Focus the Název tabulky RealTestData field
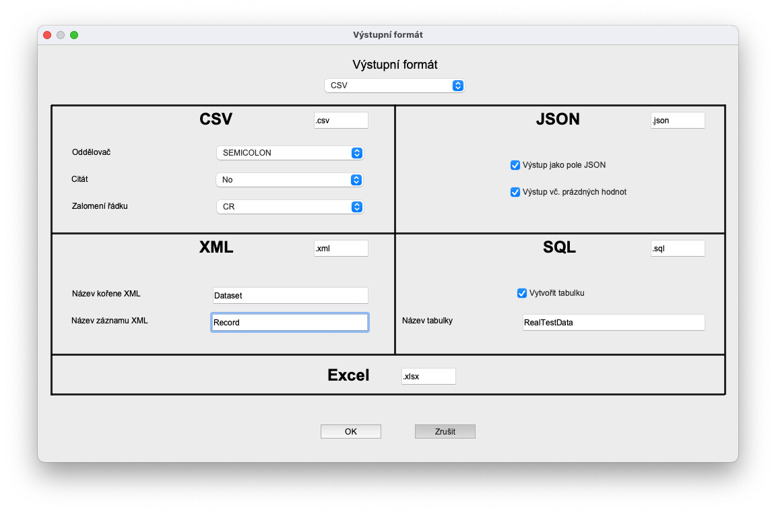Screen dimensions: 776x512 [614, 322]
